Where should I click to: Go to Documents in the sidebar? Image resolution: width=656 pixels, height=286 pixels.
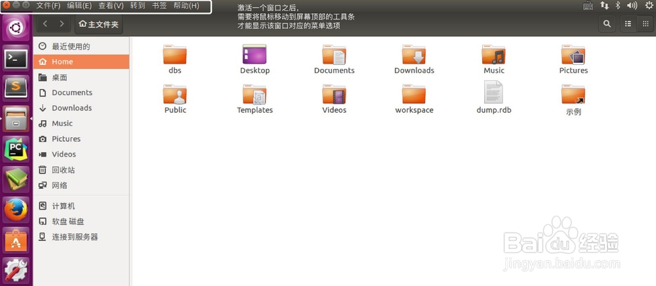(x=81, y=93)
